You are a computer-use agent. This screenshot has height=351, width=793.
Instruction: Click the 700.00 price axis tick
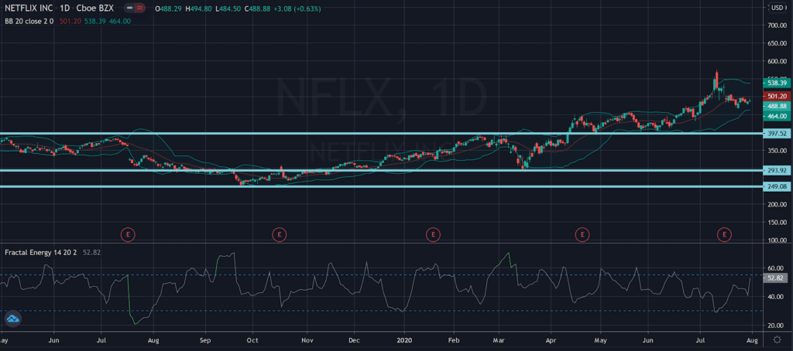pyautogui.click(x=778, y=26)
